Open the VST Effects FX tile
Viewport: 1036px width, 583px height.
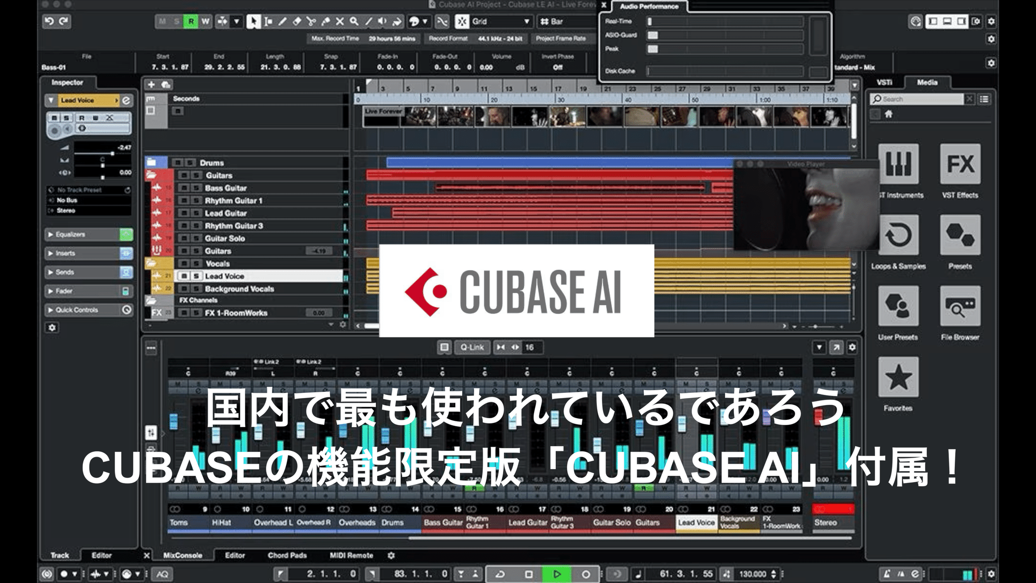click(x=960, y=164)
